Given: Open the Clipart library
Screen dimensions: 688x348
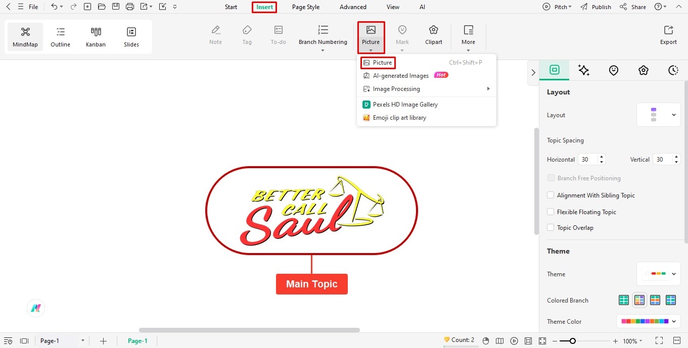Looking at the screenshot, I should (434, 35).
